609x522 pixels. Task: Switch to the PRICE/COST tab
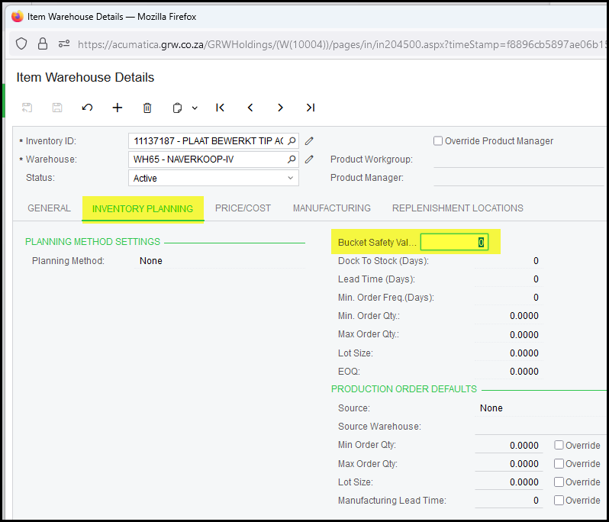(x=243, y=208)
